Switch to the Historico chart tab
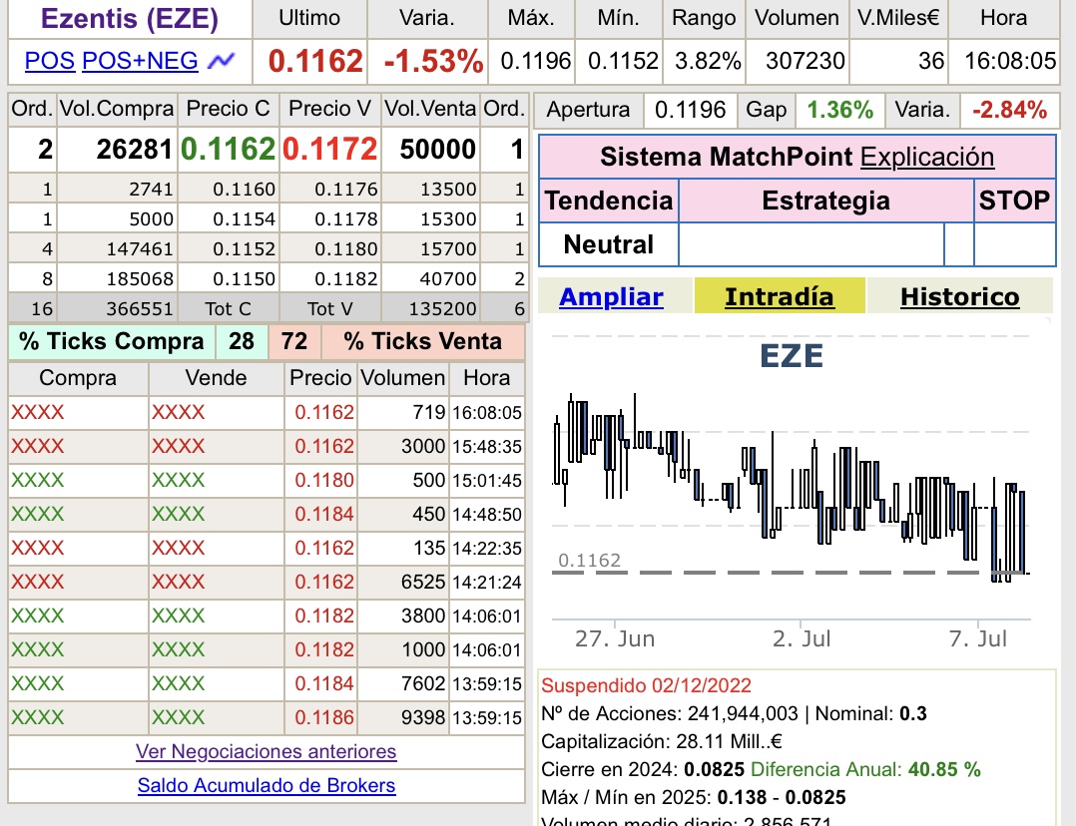Image resolution: width=1076 pixels, height=826 pixels. (959, 297)
